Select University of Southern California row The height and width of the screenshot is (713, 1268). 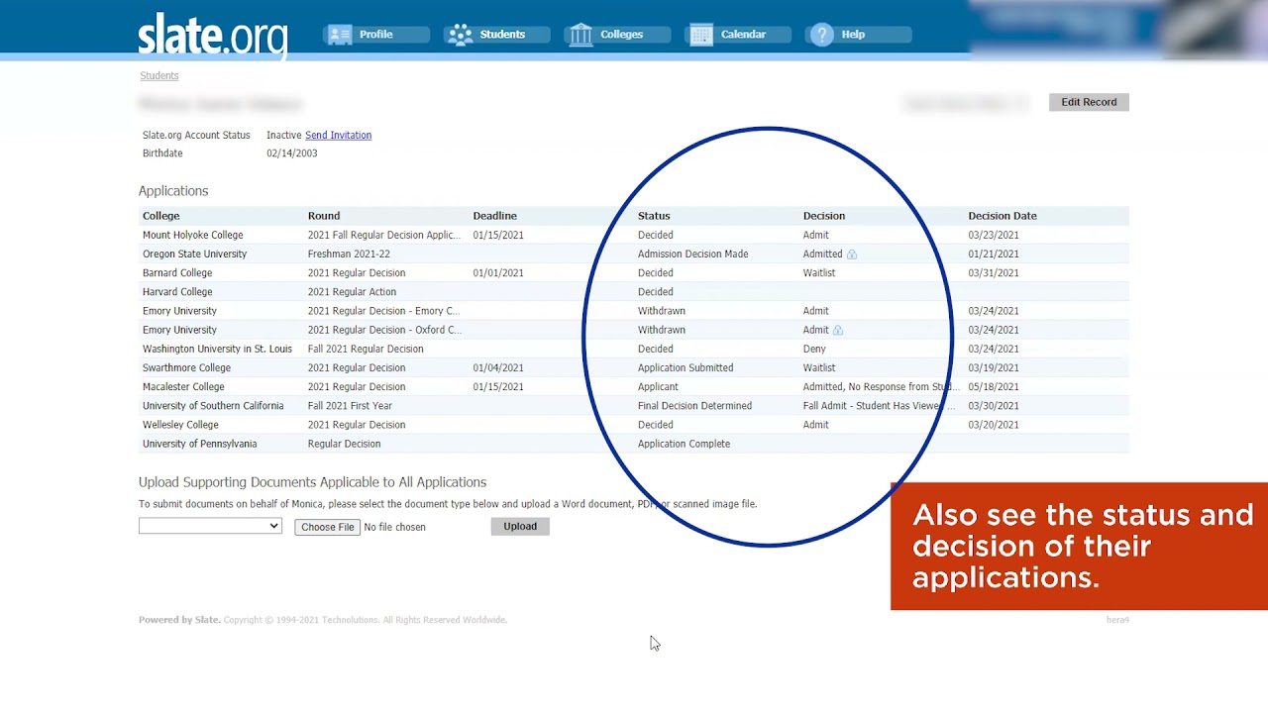click(x=634, y=406)
